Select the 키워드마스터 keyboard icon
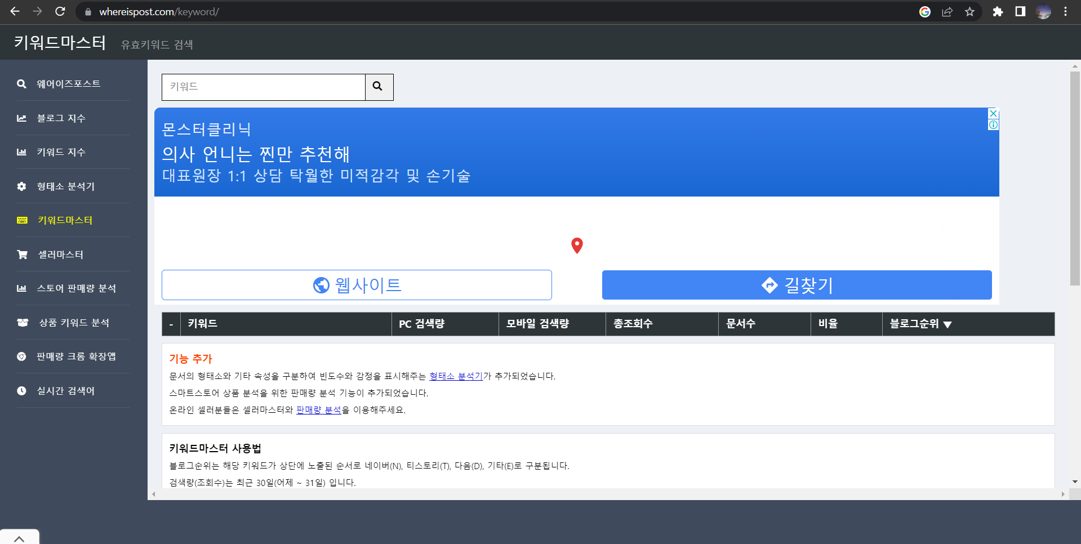 pos(21,220)
